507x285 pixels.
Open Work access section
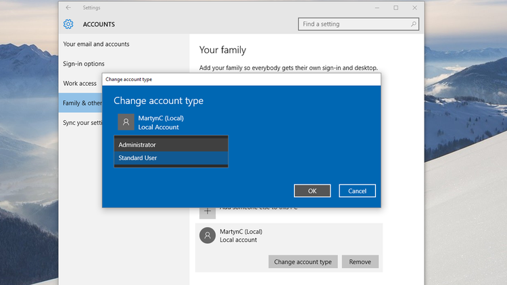(80, 83)
